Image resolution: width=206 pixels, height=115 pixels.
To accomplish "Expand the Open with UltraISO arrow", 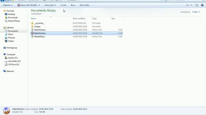I will pyautogui.click(x=39, y=5).
